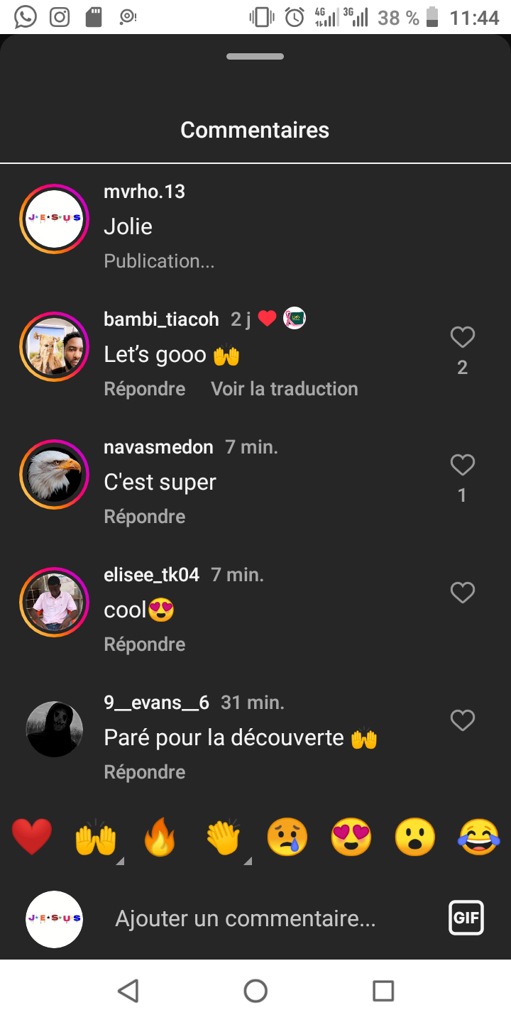Reply to bambi_tiacoh's comment
The image size is (511, 1022).
[x=145, y=389]
